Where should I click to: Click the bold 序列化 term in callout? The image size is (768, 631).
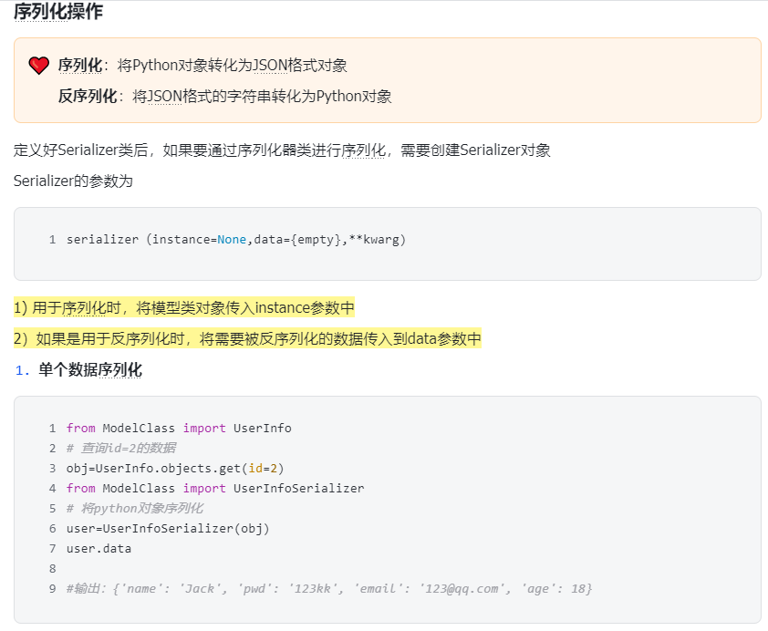[x=80, y=65]
